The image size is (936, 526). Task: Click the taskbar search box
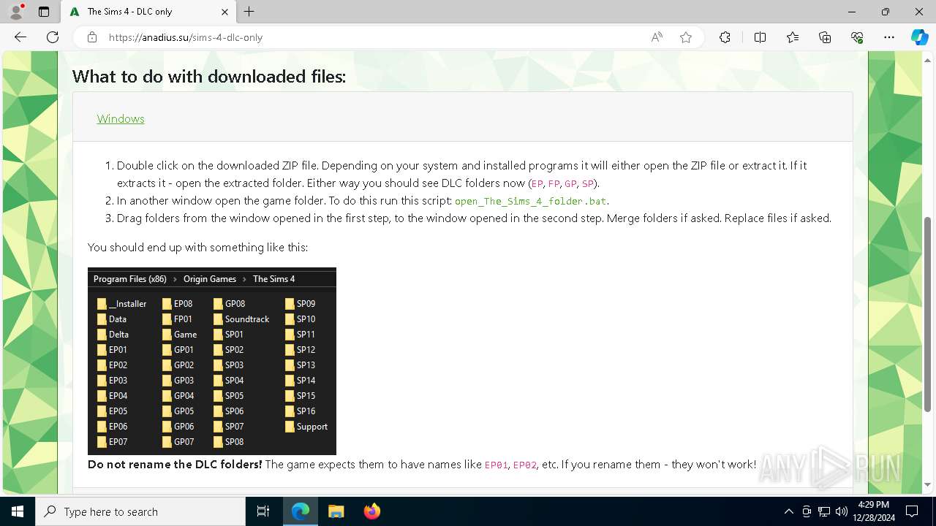coord(140,511)
